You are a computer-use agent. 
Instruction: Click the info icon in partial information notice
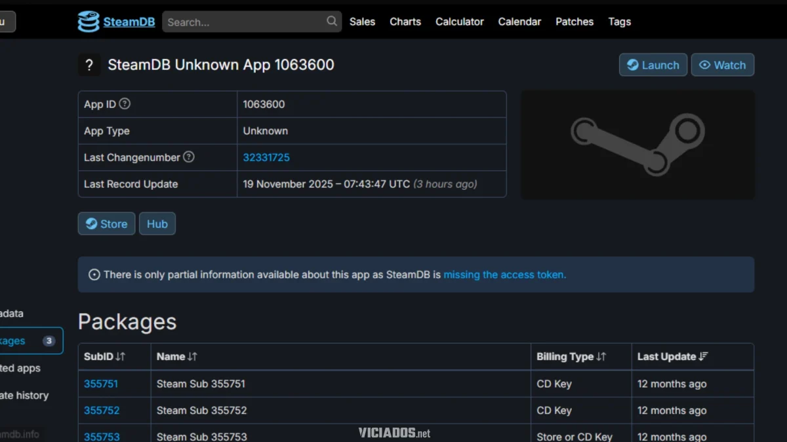94,275
